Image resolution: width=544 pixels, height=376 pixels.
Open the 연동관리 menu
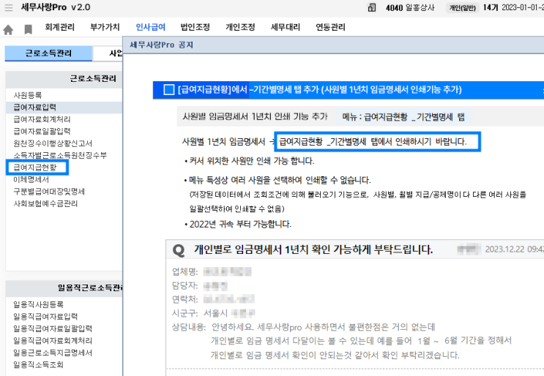pos(330,27)
